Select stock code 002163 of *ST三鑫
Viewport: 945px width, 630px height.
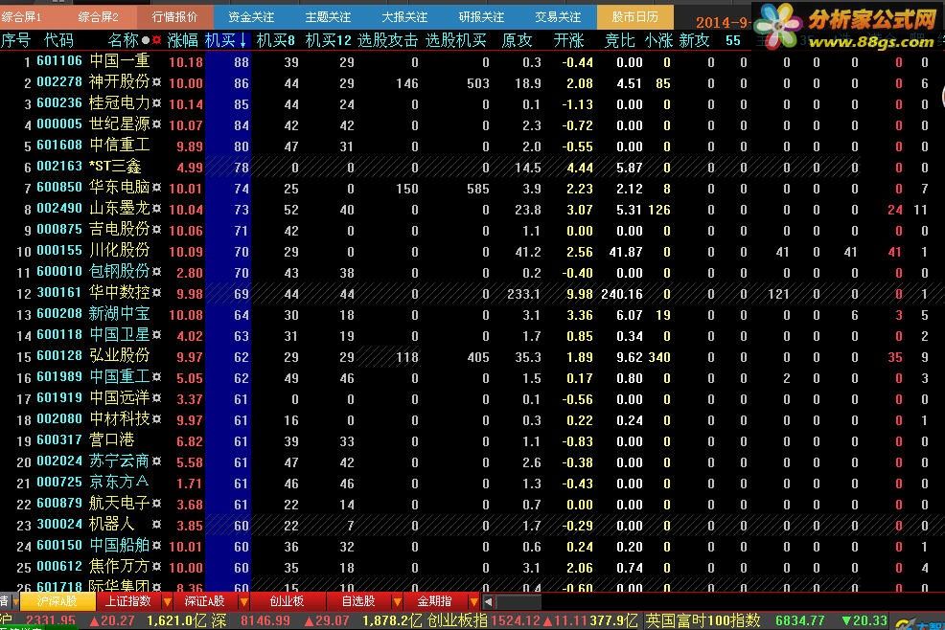point(59,167)
